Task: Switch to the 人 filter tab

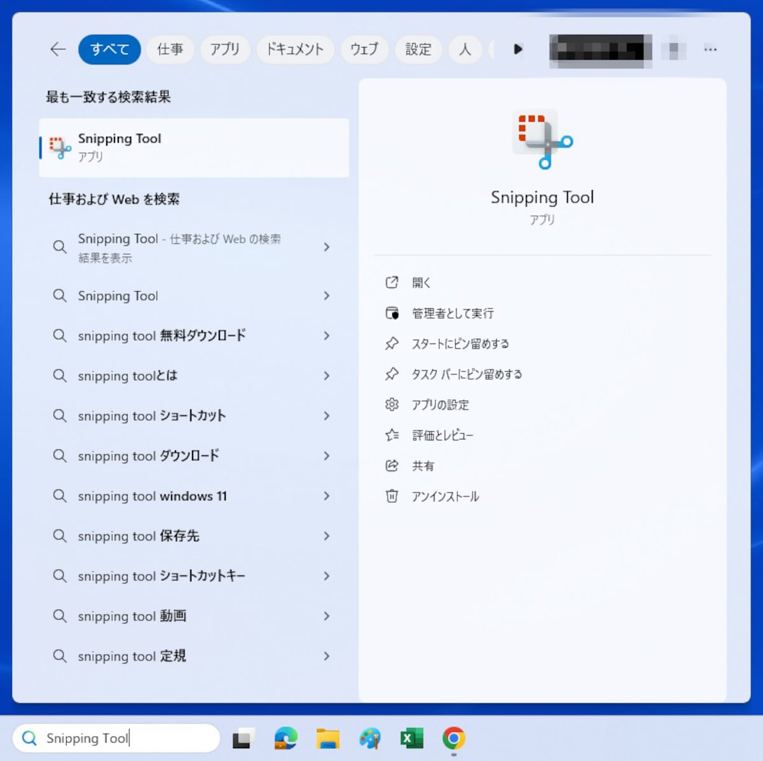Action: coord(465,49)
